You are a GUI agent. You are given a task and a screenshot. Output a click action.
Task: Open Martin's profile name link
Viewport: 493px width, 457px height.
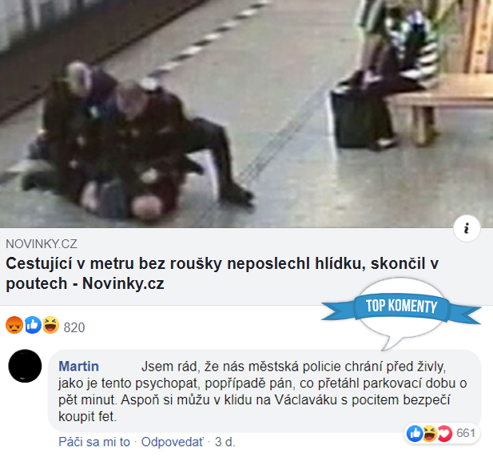pyautogui.click(x=78, y=367)
